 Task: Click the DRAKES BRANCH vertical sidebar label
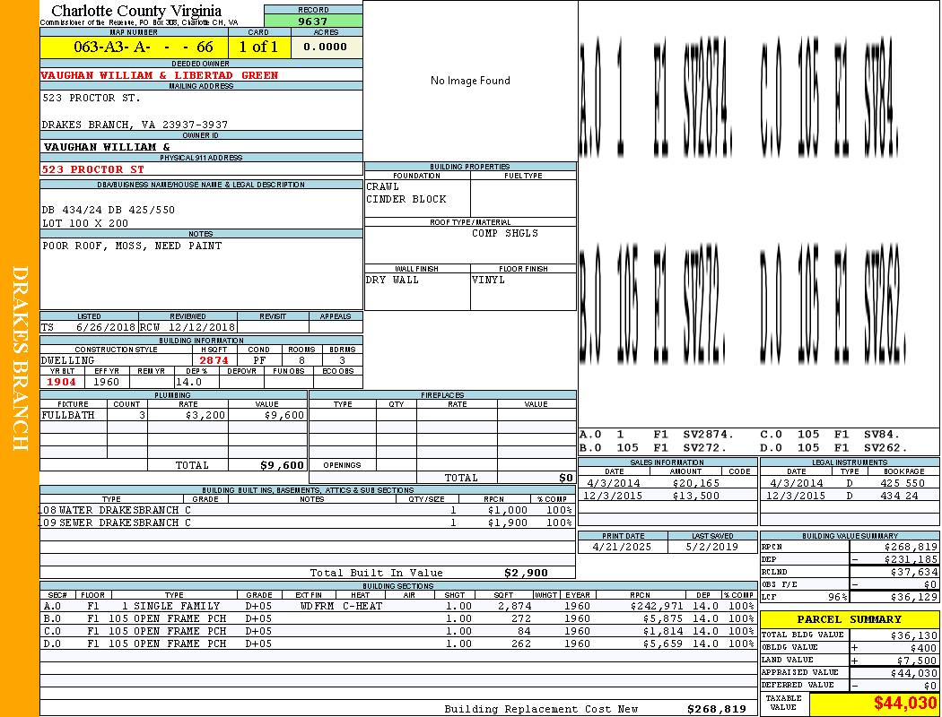coord(20,358)
